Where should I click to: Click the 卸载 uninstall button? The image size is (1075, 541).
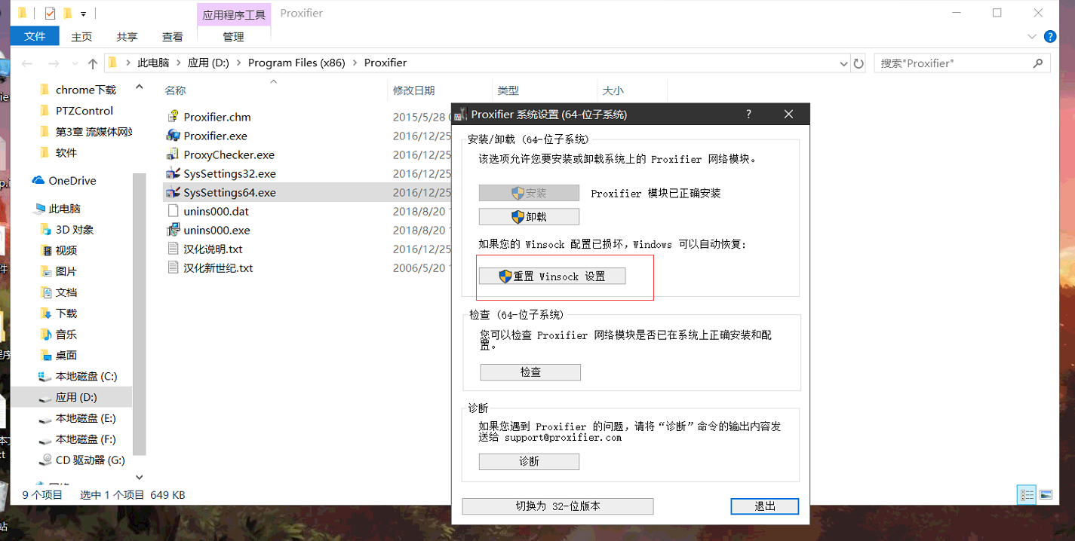(x=529, y=217)
